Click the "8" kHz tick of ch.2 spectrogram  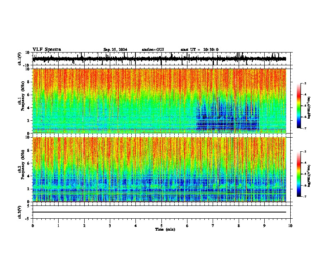pyautogui.click(x=29, y=150)
